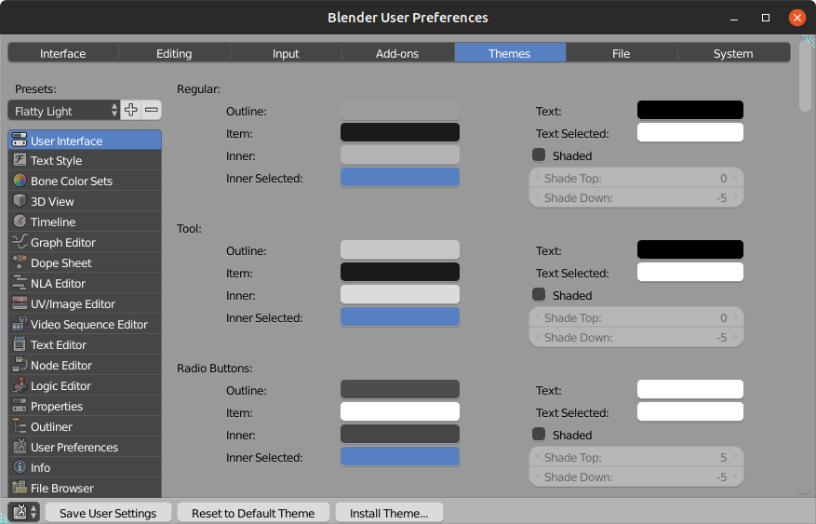This screenshot has width=816, height=524.
Task: Pick Radio Buttons Inner Selected color
Action: 400,456
